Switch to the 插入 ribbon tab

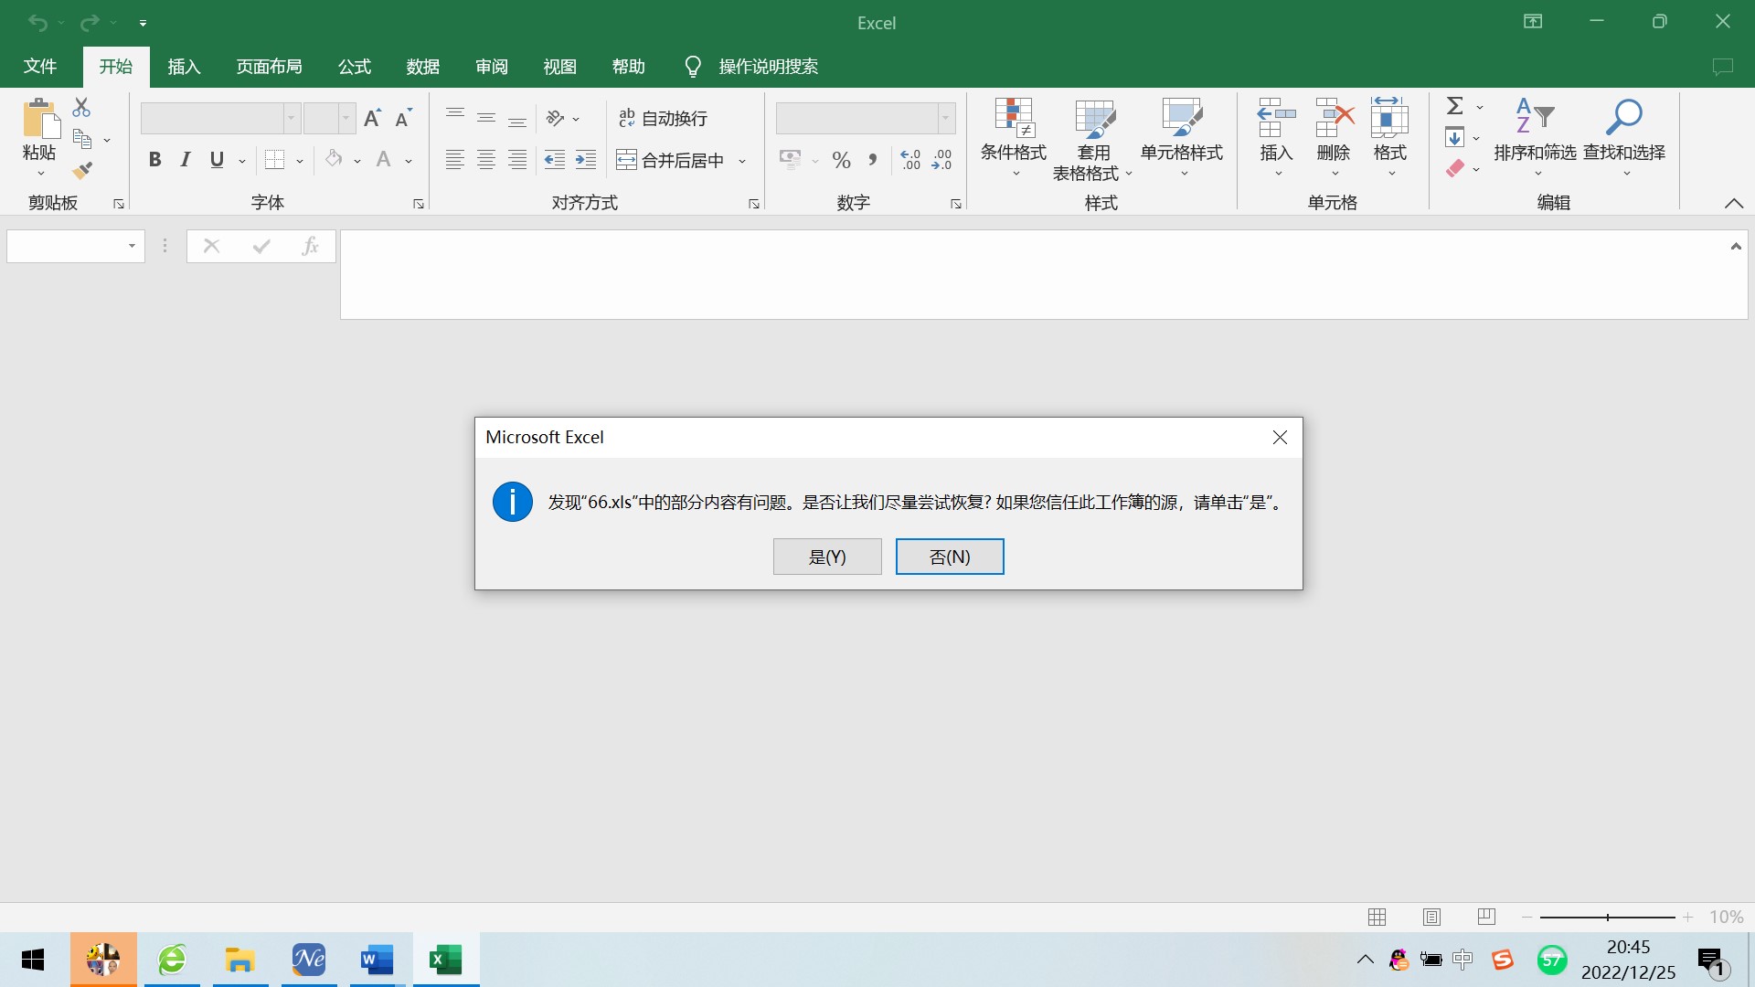(x=184, y=66)
